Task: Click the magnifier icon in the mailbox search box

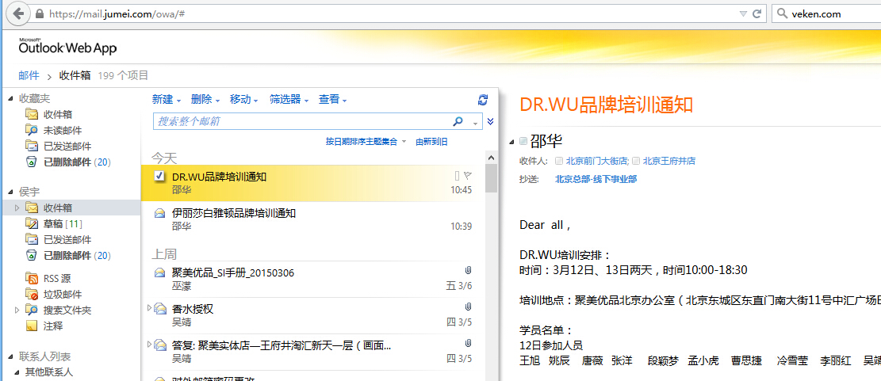Action: 458,121
